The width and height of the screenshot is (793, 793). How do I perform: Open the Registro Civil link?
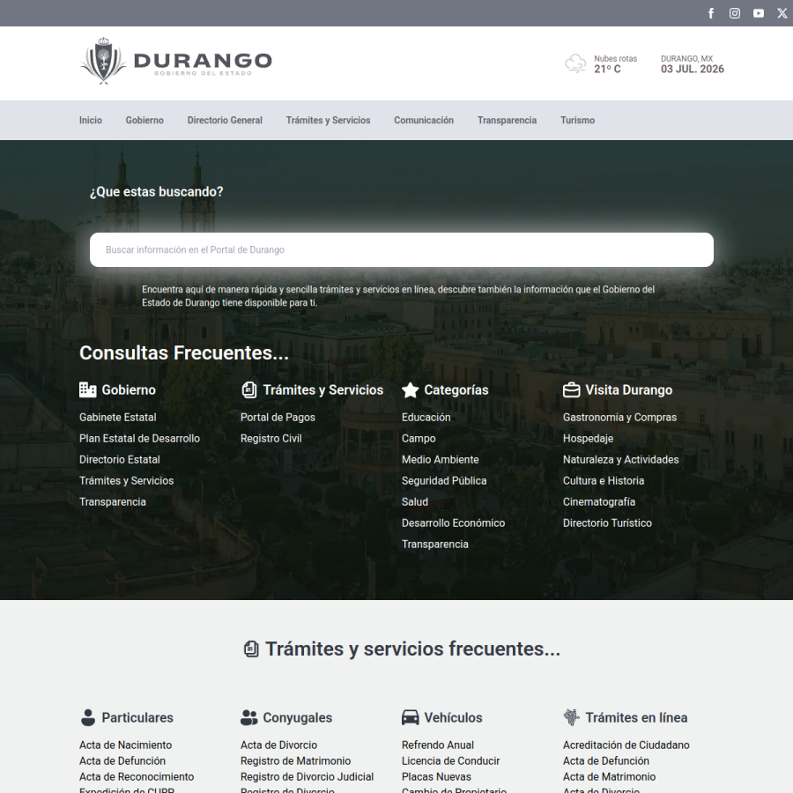(271, 439)
